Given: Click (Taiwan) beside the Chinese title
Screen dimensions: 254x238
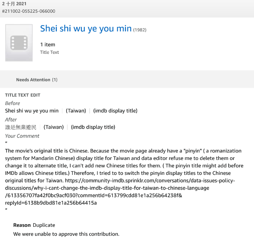Looking at the screenshot, I should point(53,127).
